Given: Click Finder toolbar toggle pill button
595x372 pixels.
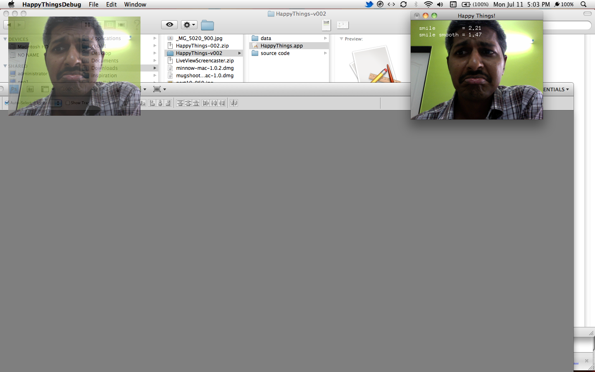Looking at the screenshot, I should click(587, 14).
